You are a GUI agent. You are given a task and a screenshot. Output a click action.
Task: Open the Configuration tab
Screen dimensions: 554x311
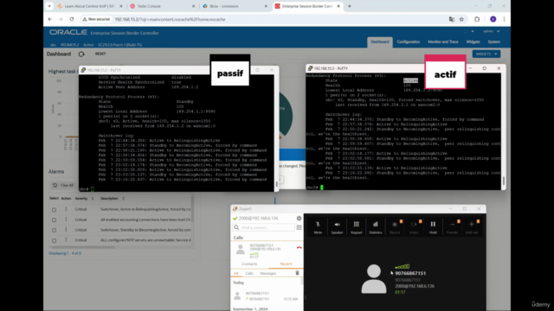408,41
